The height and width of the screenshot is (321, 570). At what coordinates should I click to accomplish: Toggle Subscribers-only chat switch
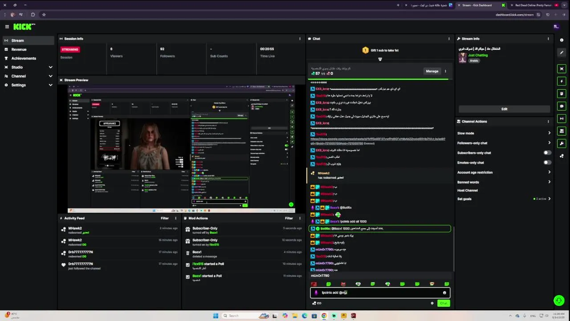547,153
